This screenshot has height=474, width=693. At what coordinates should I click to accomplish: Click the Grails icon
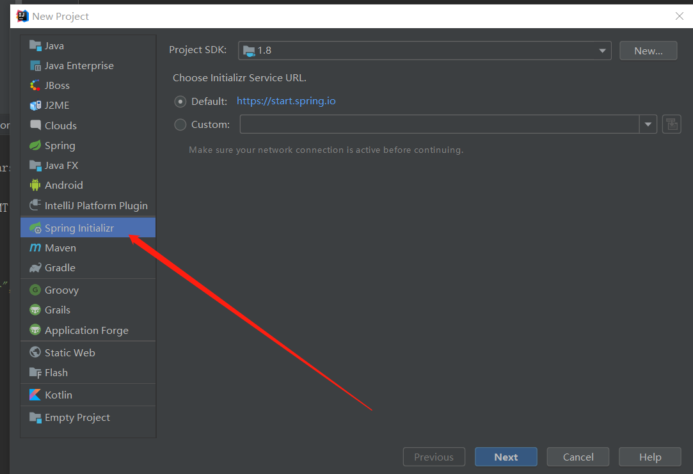(x=35, y=310)
